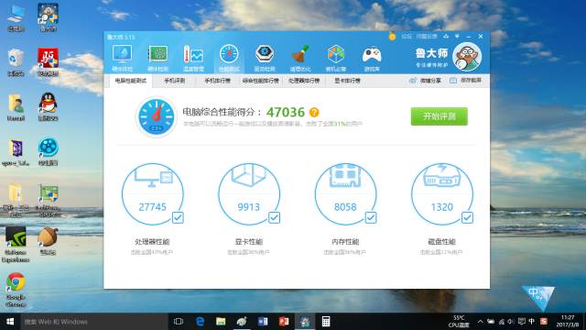Open the title bar dropdown menu arrow
This screenshot has height=330, width=586.
(x=457, y=37)
